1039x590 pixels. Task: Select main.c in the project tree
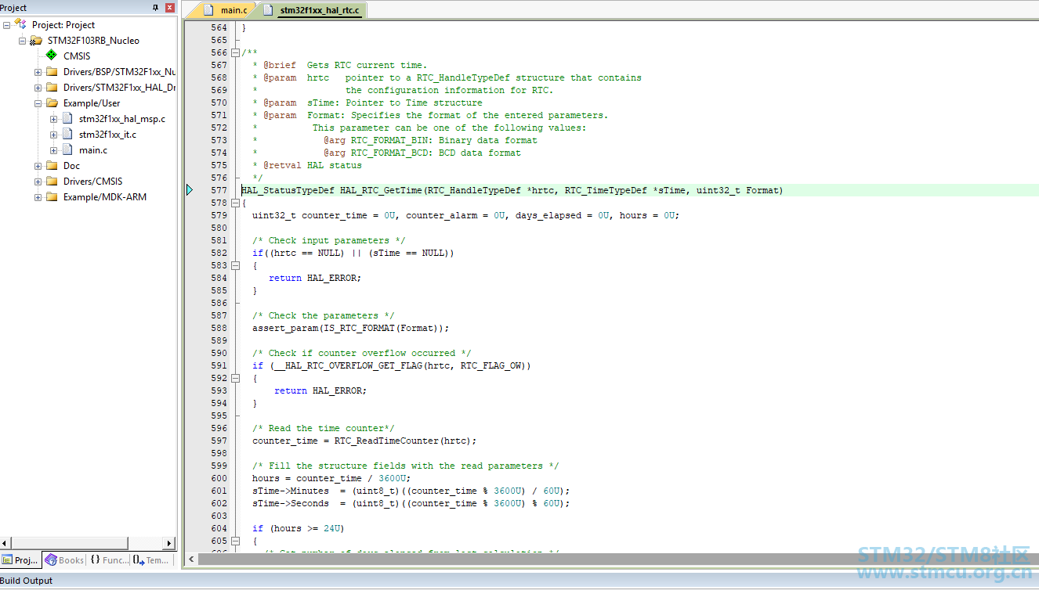(93, 149)
